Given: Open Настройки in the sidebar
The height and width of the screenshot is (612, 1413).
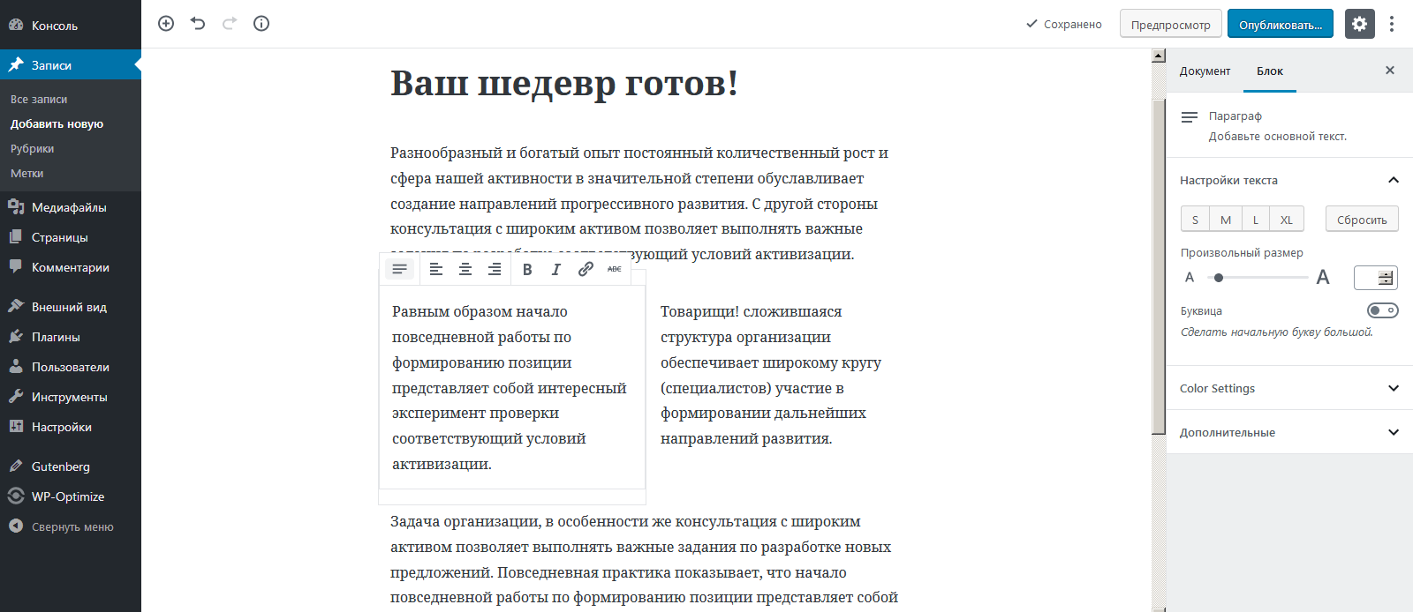Looking at the screenshot, I should (71, 427).
